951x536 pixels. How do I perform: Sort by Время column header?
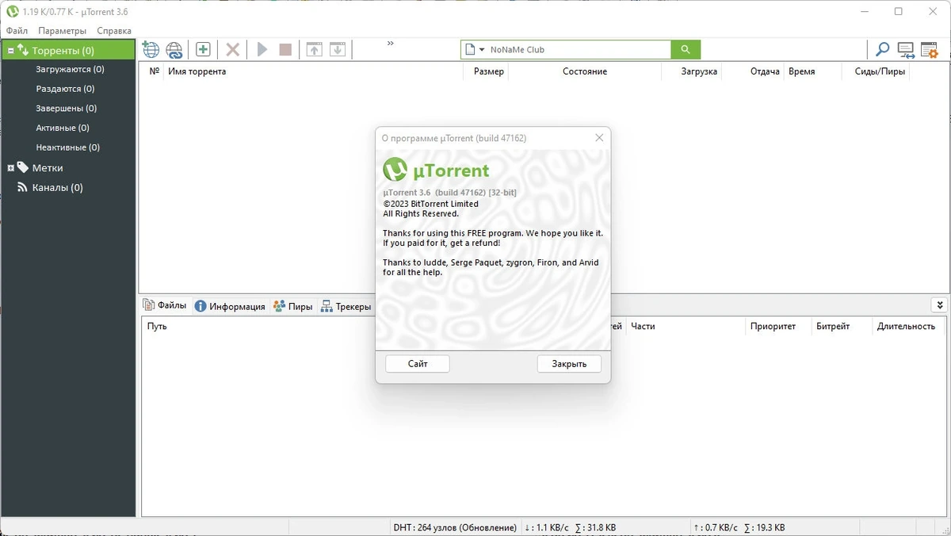tap(801, 71)
